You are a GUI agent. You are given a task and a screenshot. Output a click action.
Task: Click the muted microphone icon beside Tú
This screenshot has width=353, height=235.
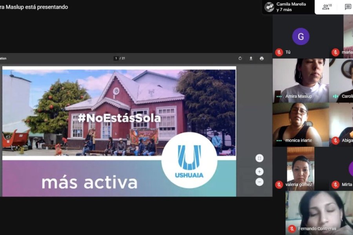(279, 52)
